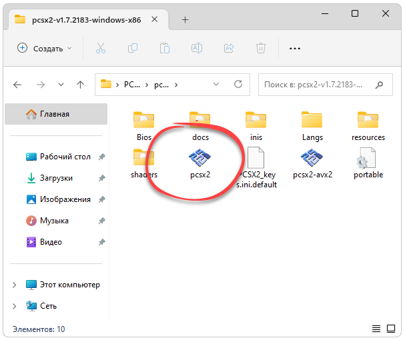Minimize the Explorer window

tap(325, 13)
